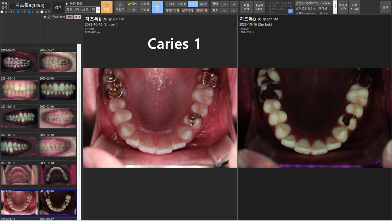Viewport: 392px width, 221px height.
Task: Open 2021-02-10 lower arch fluorescent thumbnail
Action: pos(58,175)
